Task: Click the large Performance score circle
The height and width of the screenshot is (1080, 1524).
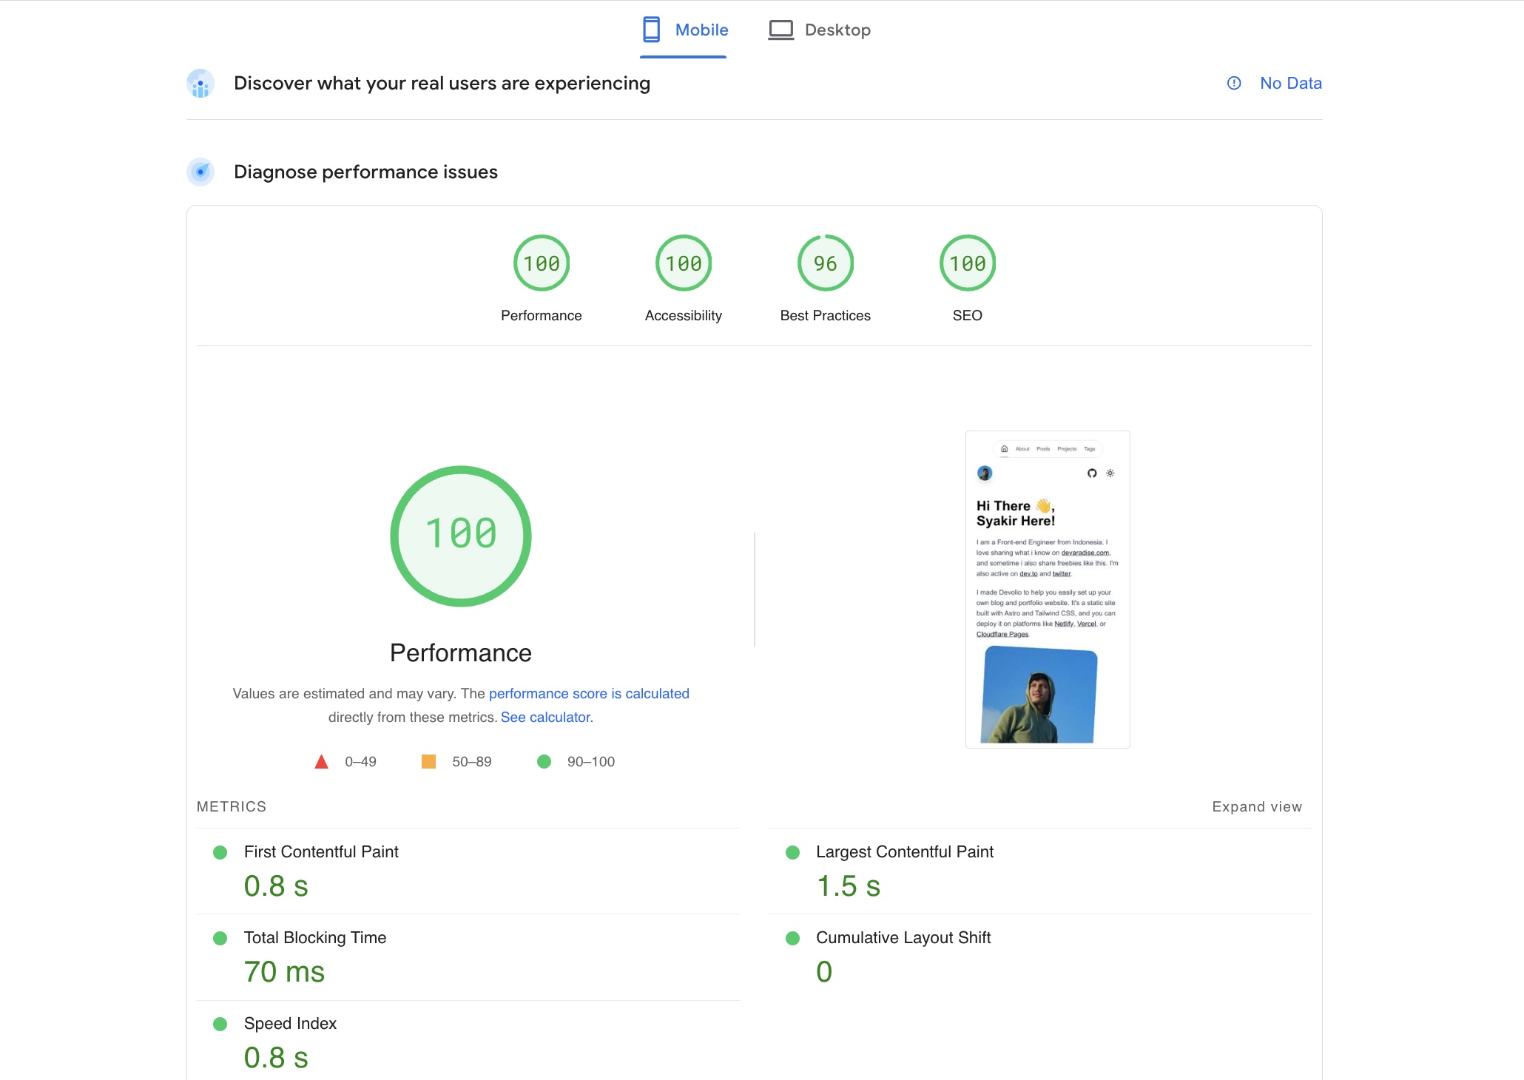Action: [x=460, y=536]
